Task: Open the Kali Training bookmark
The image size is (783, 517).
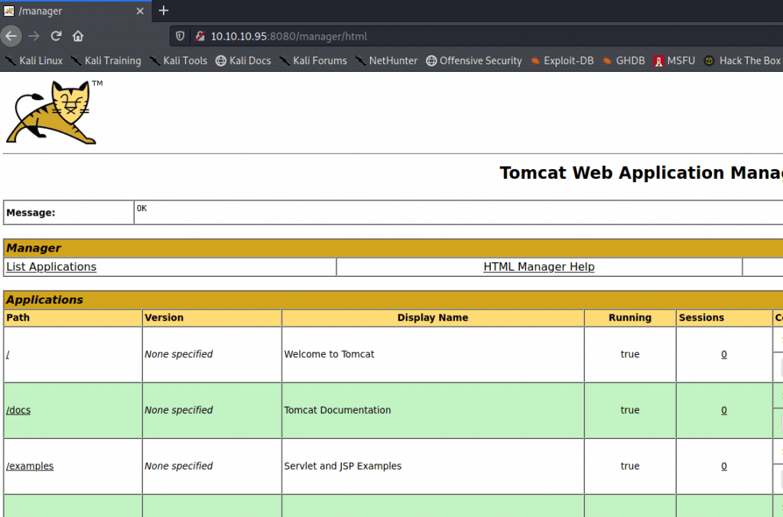Action: [x=106, y=60]
